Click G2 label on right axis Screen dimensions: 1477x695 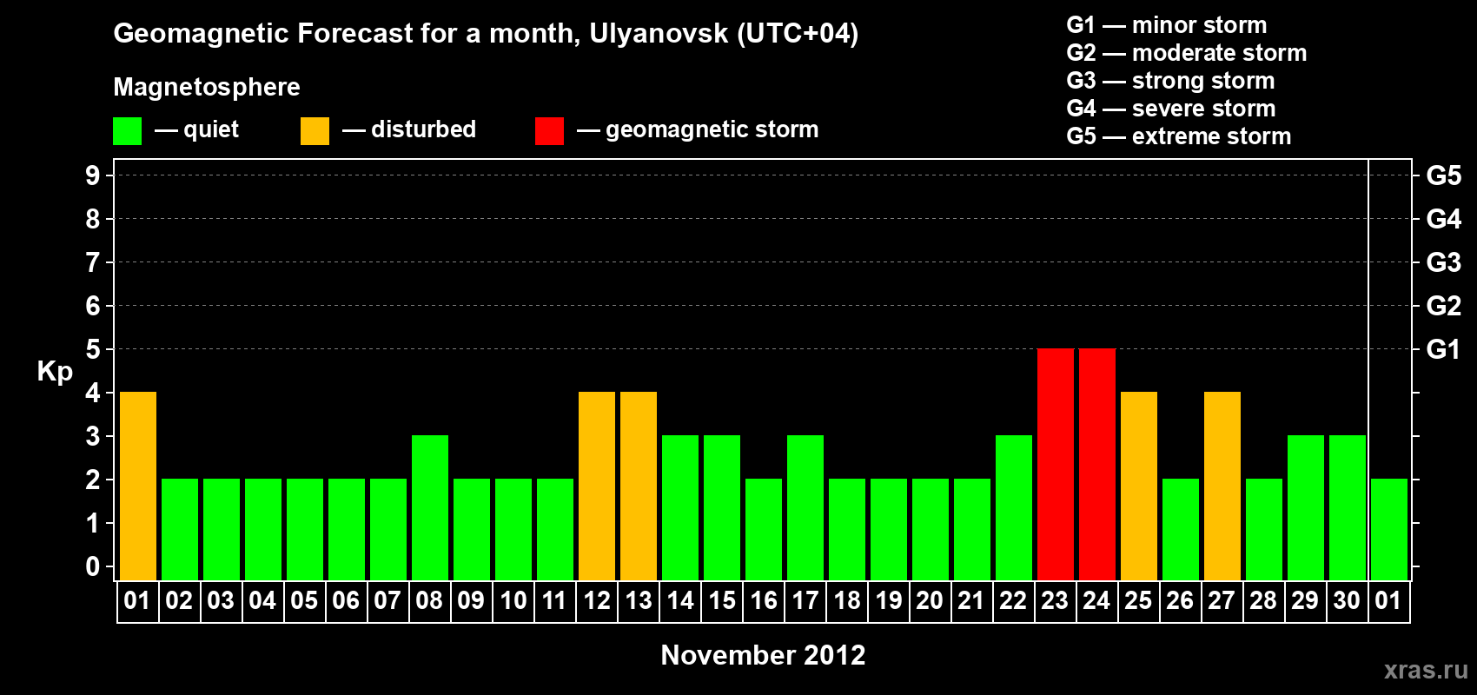[1444, 306]
